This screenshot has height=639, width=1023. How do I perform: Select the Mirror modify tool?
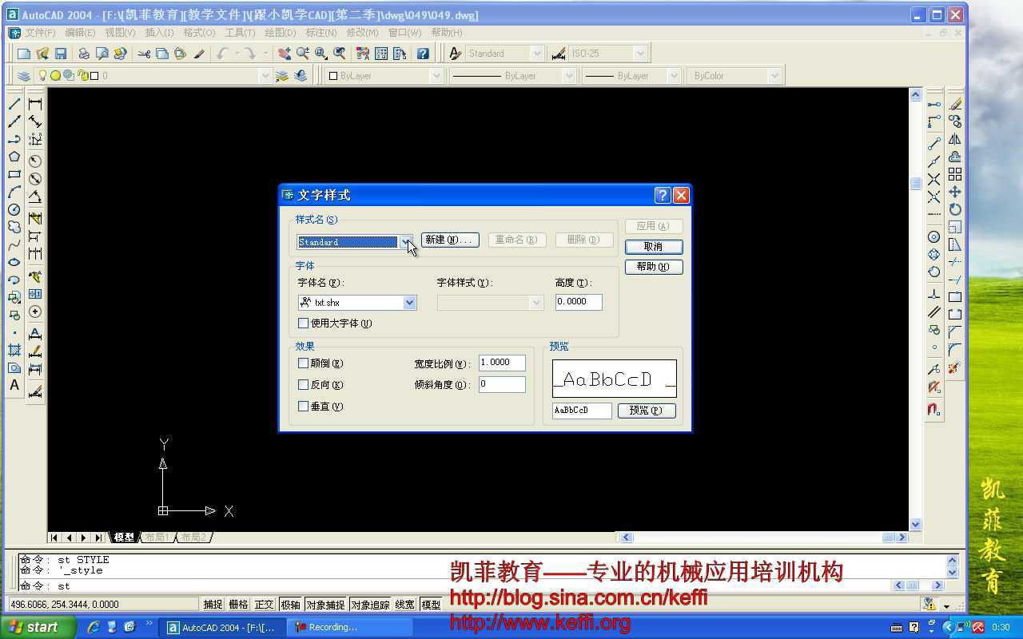click(x=955, y=139)
